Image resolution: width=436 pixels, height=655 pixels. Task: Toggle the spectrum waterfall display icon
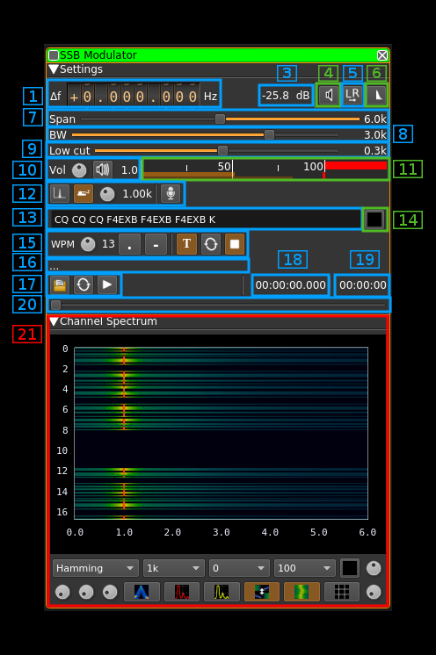click(x=302, y=592)
